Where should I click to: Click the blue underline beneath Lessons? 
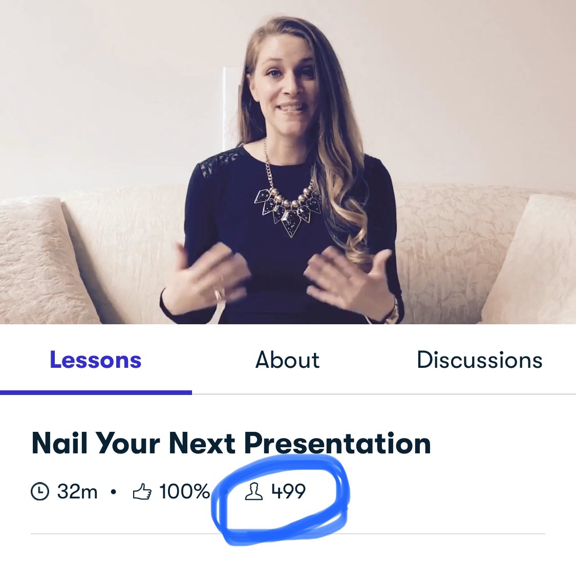click(x=96, y=393)
